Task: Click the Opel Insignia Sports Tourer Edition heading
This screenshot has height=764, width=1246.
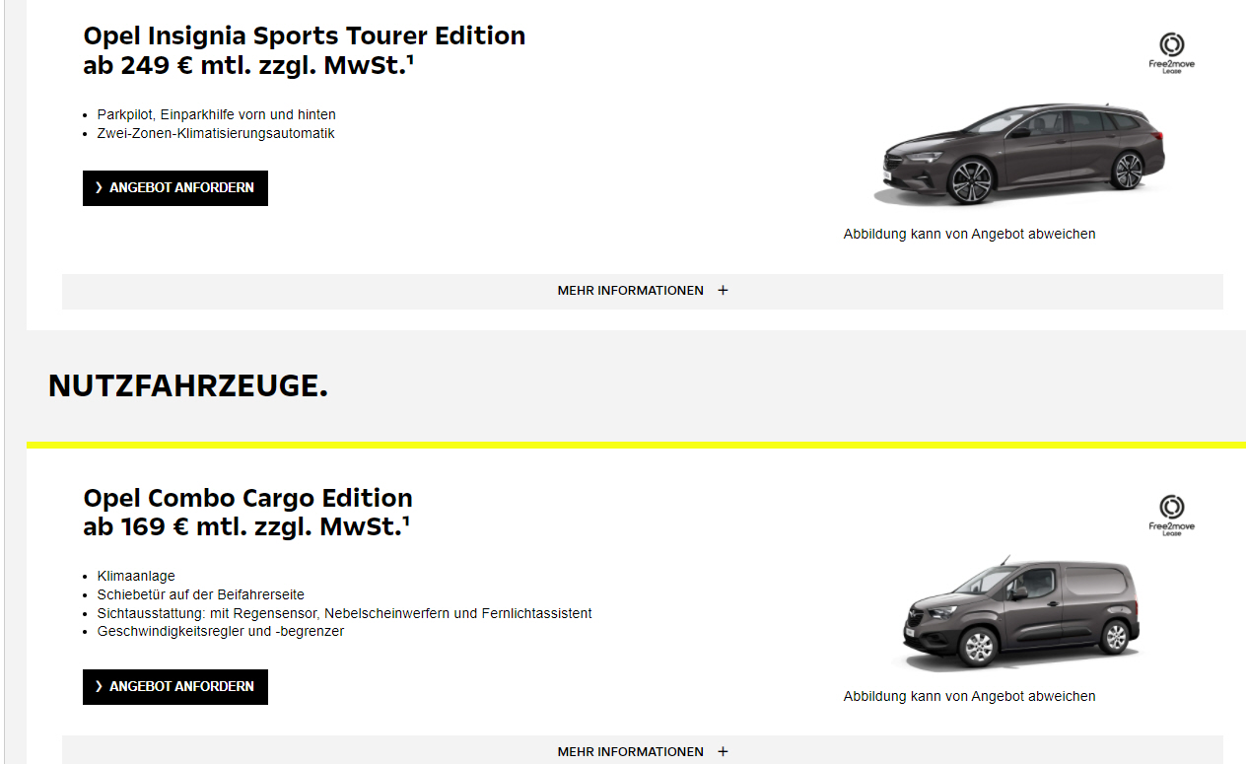Action: coord(304,36)
